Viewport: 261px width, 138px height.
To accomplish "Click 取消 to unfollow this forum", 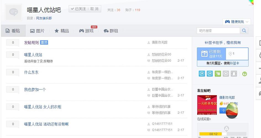I will pos(94,9).
